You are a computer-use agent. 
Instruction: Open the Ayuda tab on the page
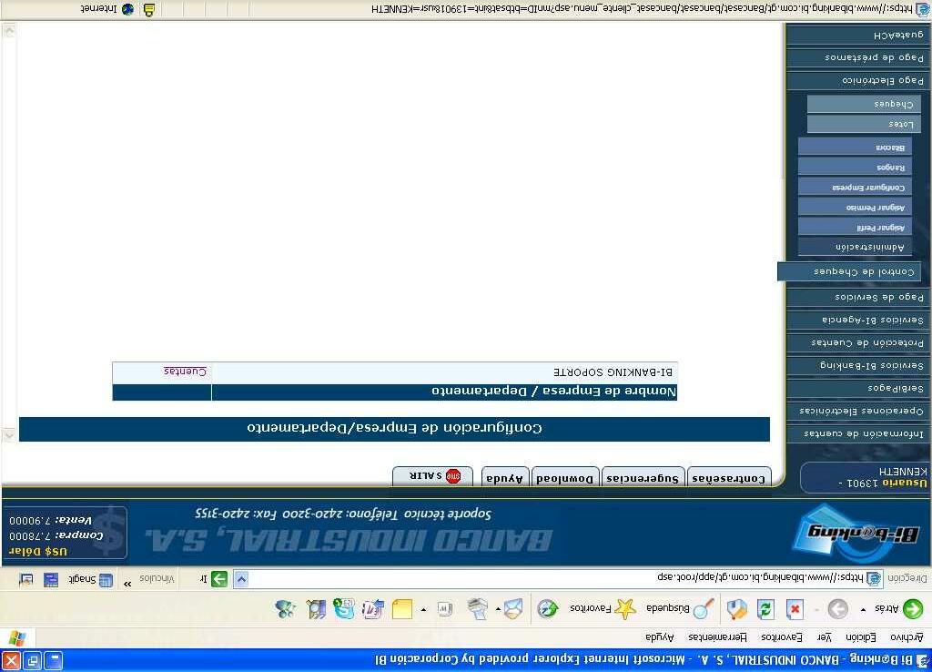pos(504,477)
